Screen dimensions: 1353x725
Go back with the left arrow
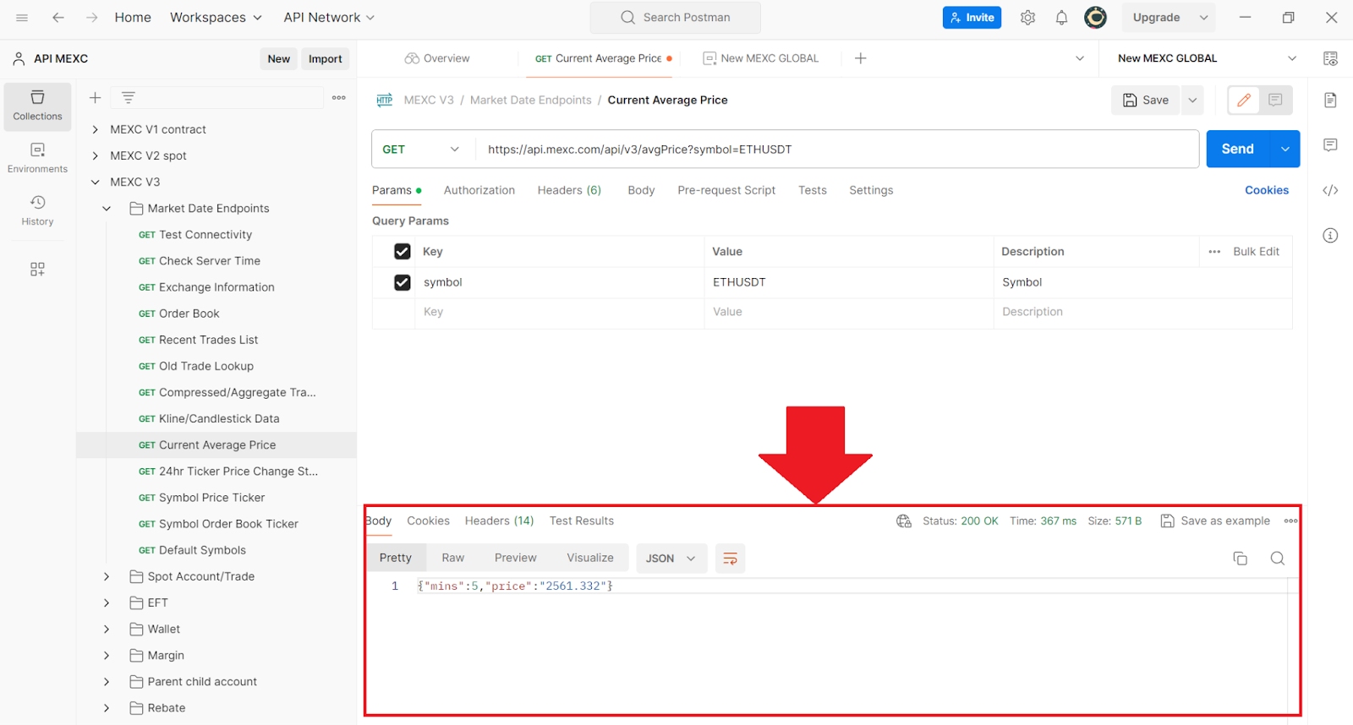pos(58,18)
